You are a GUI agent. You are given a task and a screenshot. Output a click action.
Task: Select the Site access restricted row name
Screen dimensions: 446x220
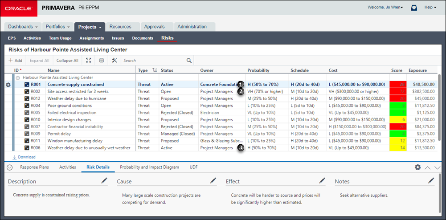click(78, 92)
